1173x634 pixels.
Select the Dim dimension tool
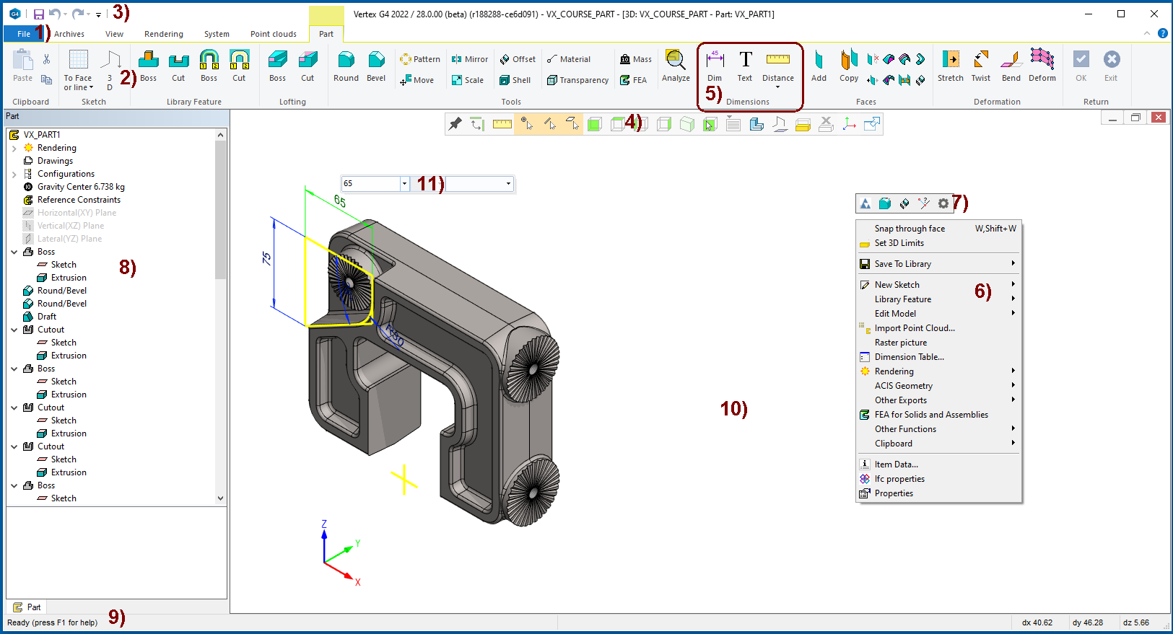(715, 66)
